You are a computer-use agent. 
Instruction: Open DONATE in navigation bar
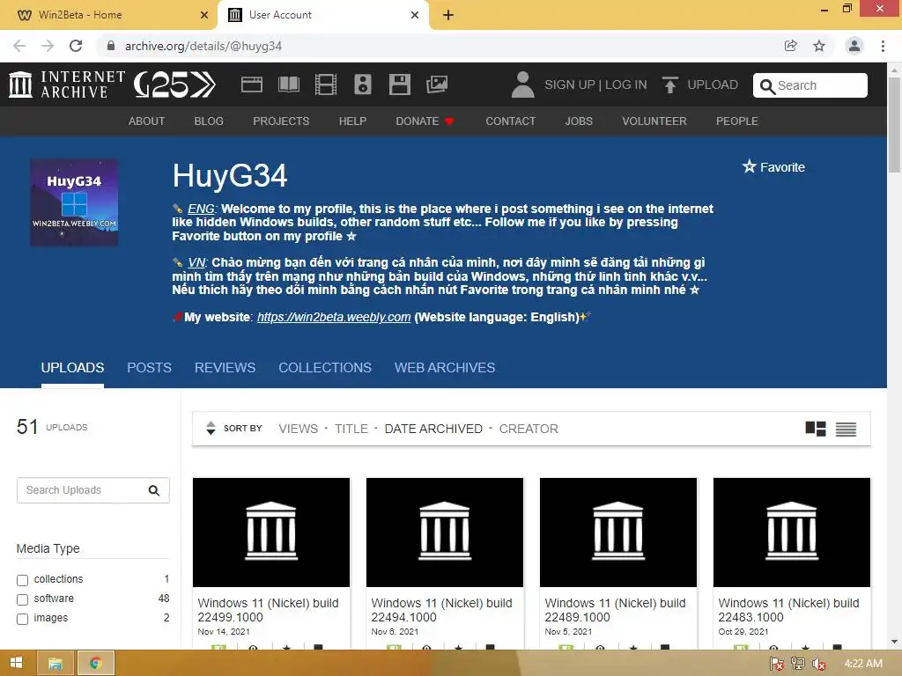(x=425, y=121)
